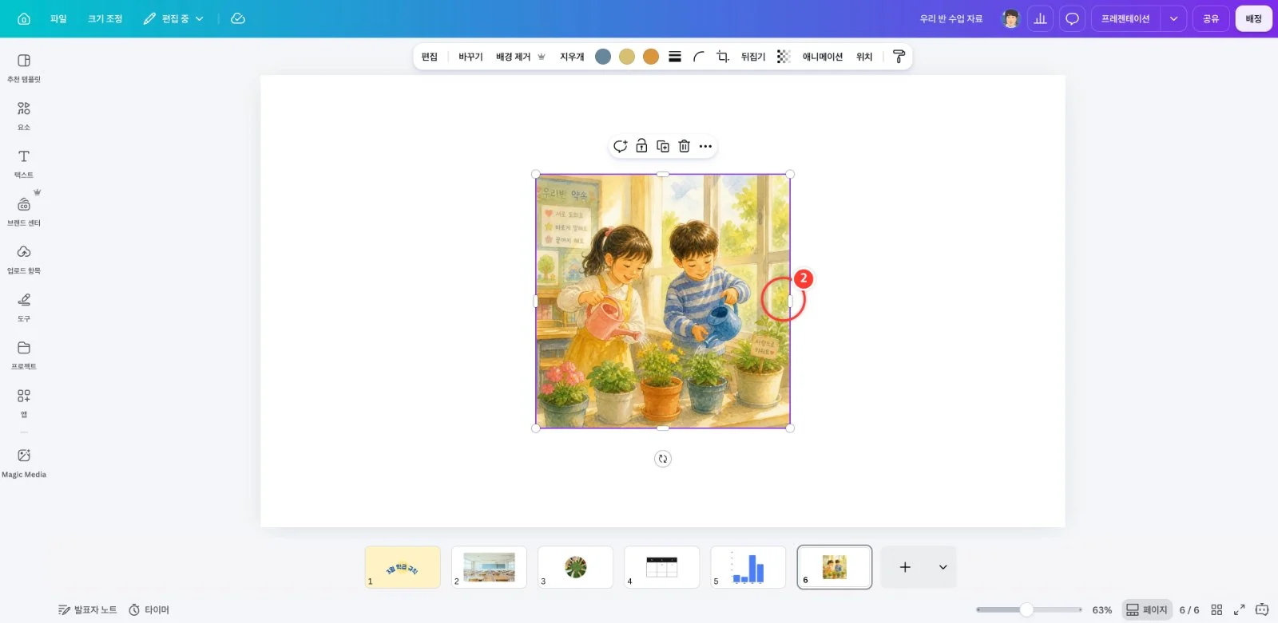Viewport: 1278px width, 623px height.
Task: Select the 텍스트 text tool
Action: tap(24, 164)
